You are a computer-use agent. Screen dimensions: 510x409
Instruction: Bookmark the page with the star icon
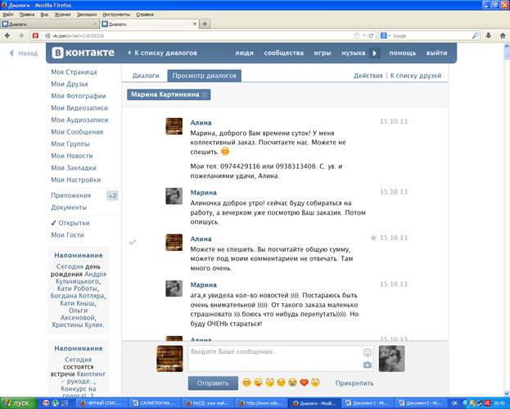[356, 35]
